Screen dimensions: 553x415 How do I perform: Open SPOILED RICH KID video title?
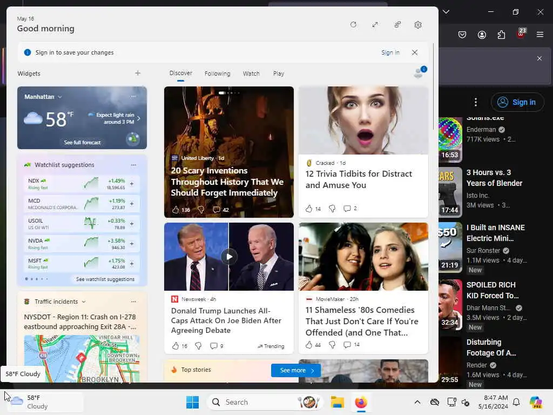(493, 290)
